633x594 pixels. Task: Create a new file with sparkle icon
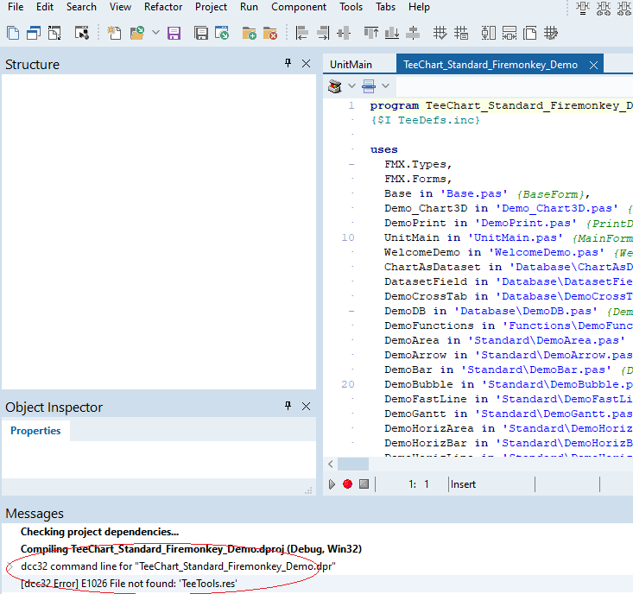(x=114, y=33)
